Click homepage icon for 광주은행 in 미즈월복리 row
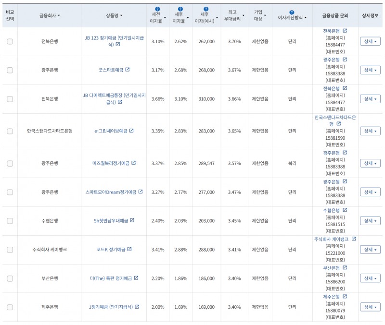This screenshot has height=325, width=385. coord(345,153)
